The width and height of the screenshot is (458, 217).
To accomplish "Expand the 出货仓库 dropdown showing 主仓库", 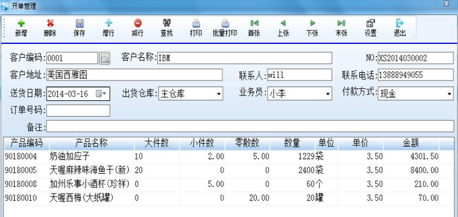I will (x=219, y=94).
